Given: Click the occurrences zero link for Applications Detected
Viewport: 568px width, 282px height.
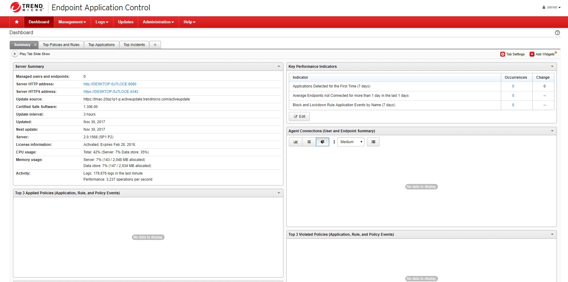Looking at the screenshot, I should [513, 86].
